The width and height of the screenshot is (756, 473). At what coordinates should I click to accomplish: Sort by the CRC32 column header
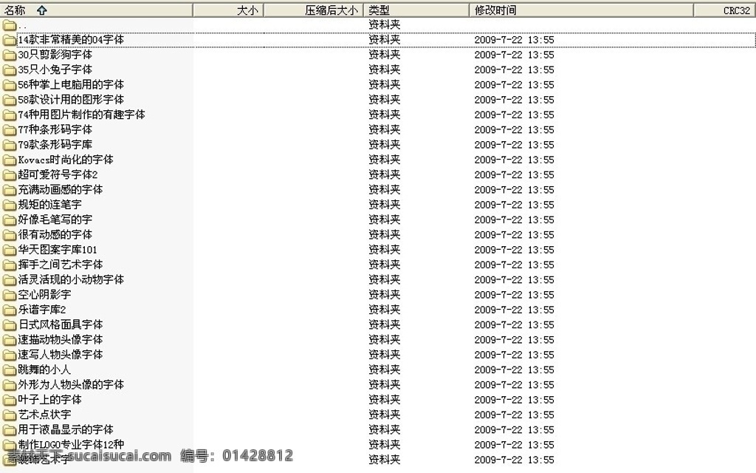(725, 10)
